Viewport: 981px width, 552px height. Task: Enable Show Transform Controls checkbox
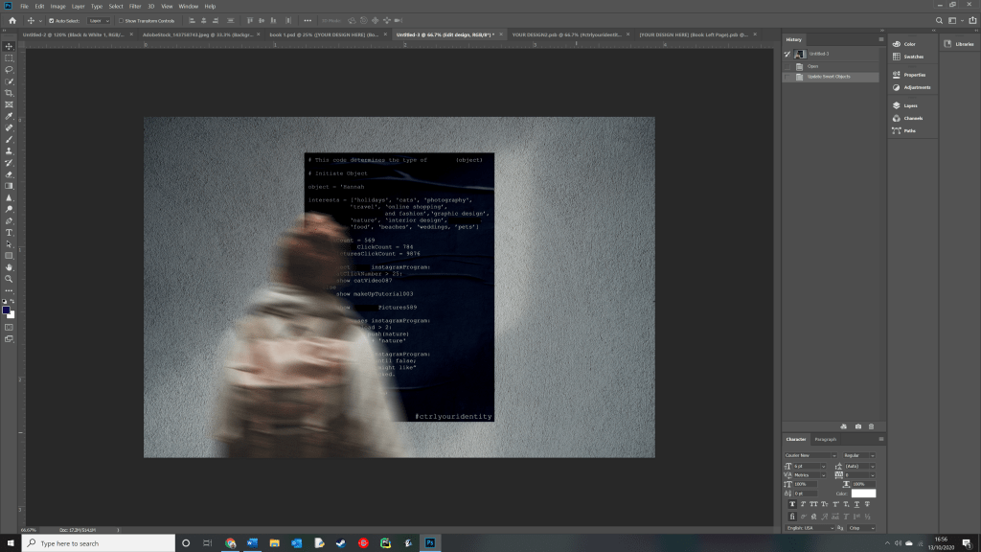tap(122, 20)
